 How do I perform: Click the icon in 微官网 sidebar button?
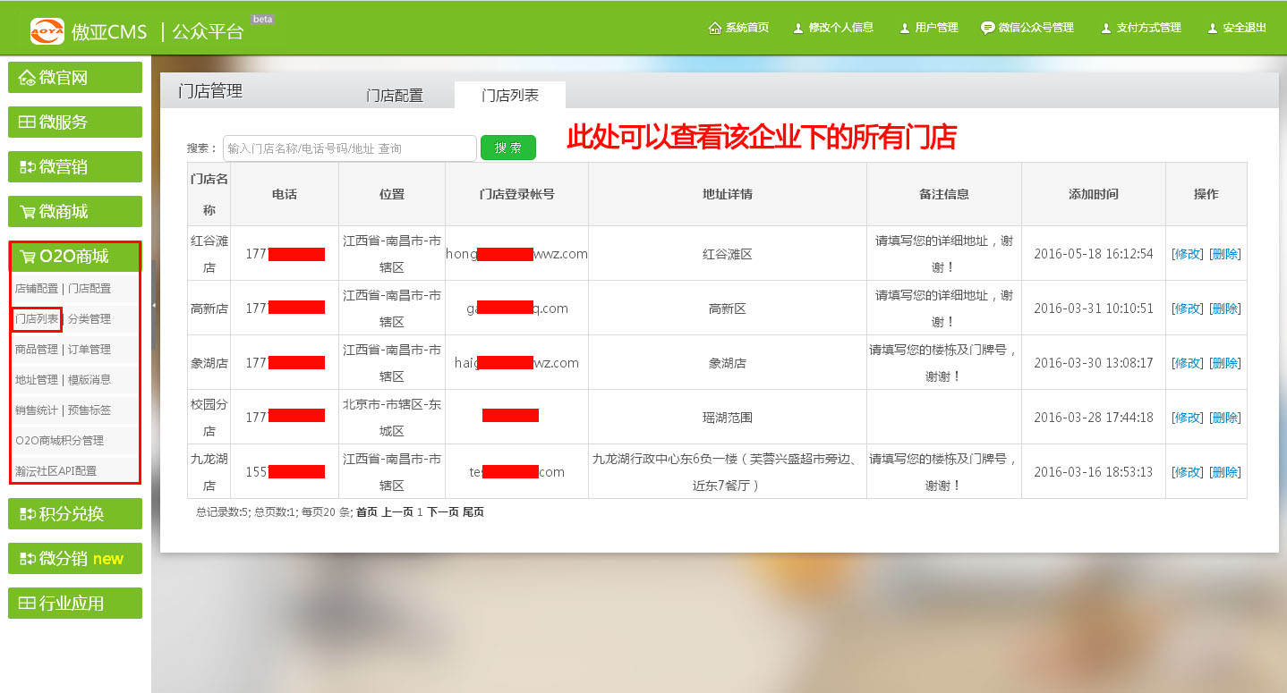click(27, 78)
